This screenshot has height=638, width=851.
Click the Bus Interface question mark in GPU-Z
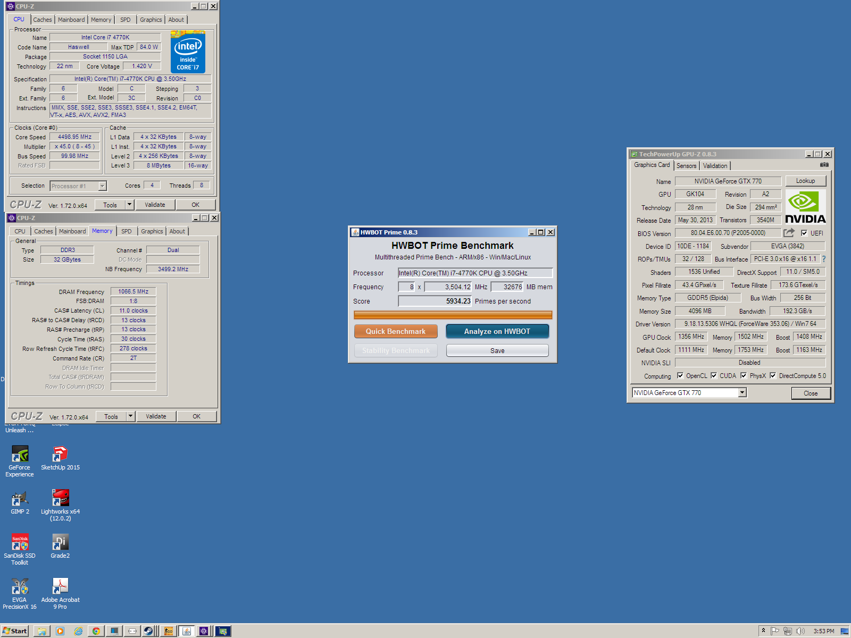point(824,259)
